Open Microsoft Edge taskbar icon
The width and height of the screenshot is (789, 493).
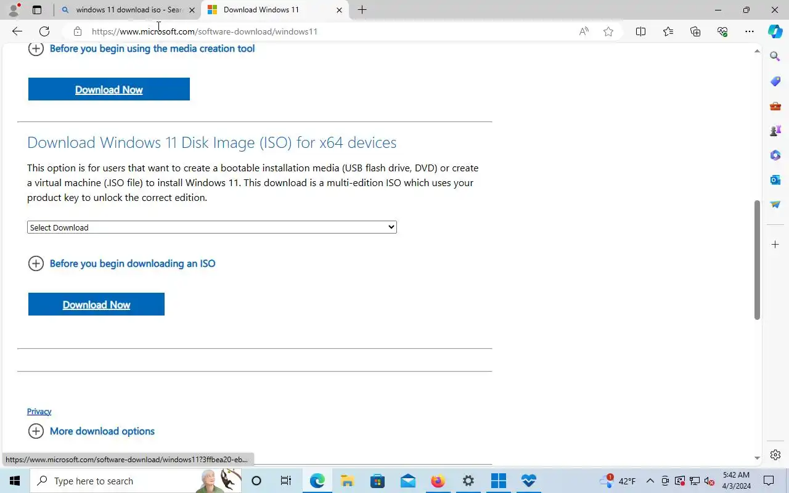[x=317, y=481]
